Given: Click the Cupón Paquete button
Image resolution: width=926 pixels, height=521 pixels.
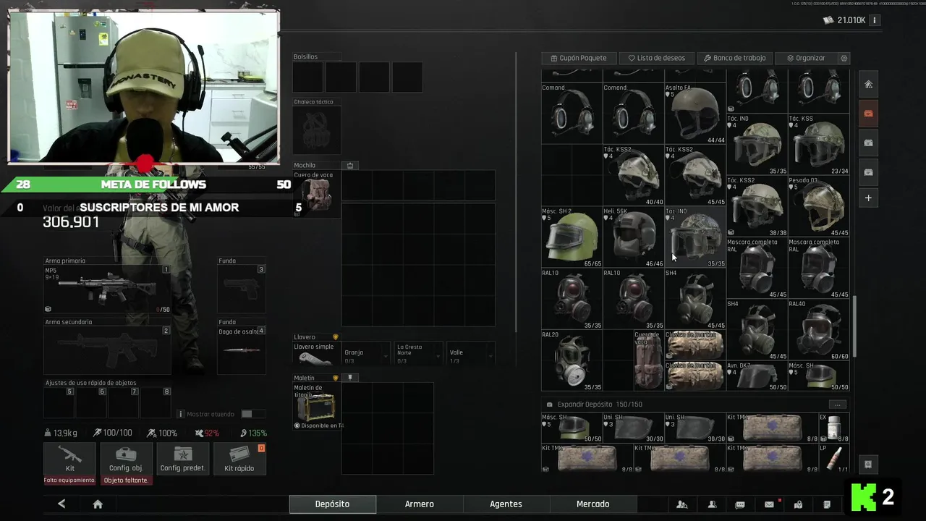Looking at the screenshot, I should (579, 58).
